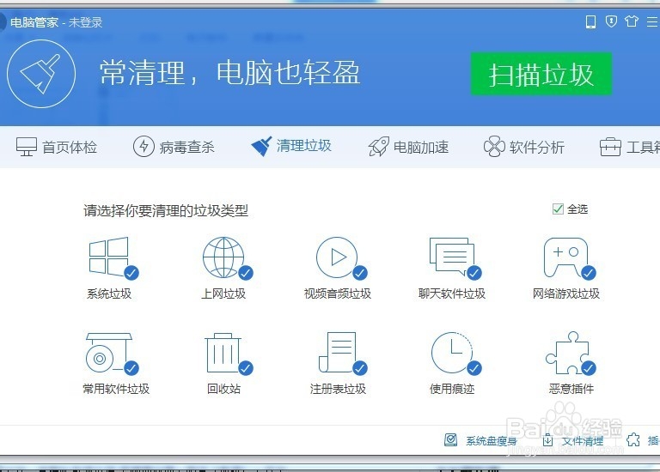Click the 未登录 login text

click(85, 22)
